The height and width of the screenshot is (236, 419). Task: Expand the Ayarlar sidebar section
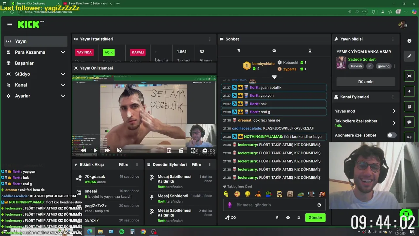coord(63,96)
